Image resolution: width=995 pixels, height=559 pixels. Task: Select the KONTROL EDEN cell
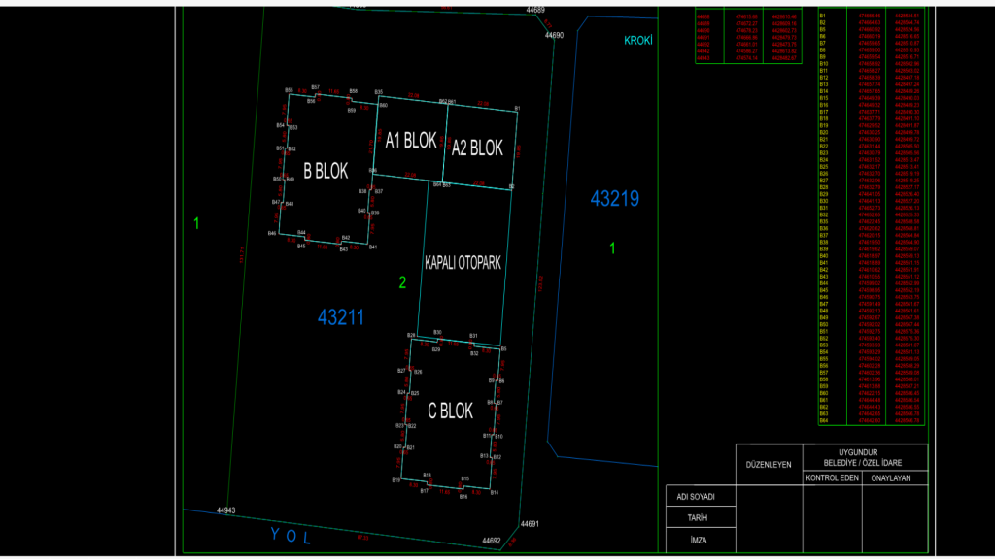pyautogui.click(x=831, y=478)
